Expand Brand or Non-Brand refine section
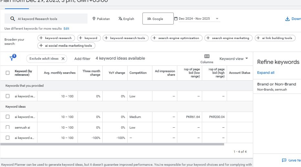Image resolution: width=301 pixels, height=167 pixels. pos(276,86)
